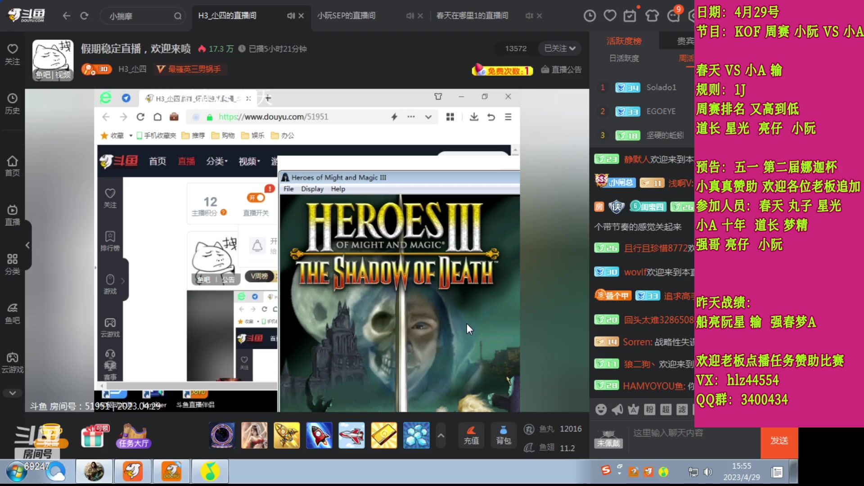Click 发送 to send chat message

pos(779,441)
